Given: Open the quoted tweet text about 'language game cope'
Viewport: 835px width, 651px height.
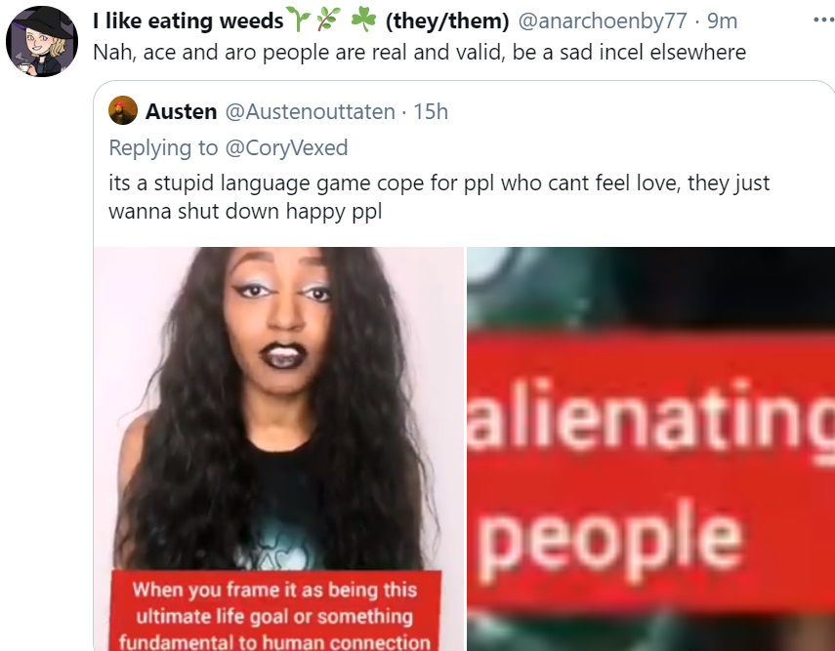Looking at the screenshot, I should point(439,197).
